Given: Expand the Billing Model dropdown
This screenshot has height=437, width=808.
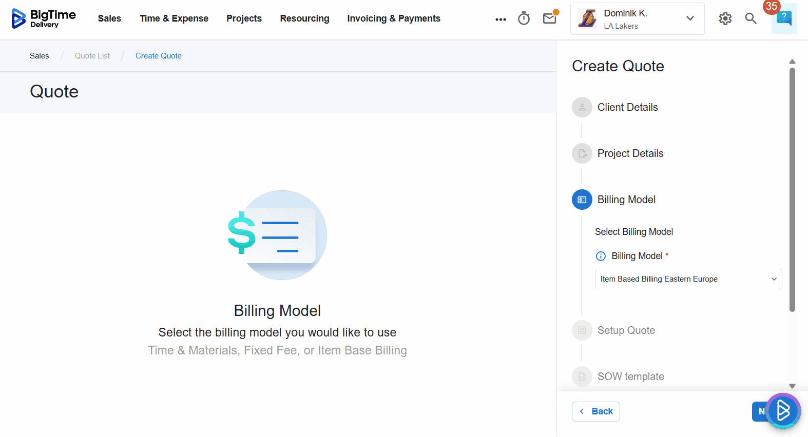Looking at the screenshot, I should tap(688, 279).
